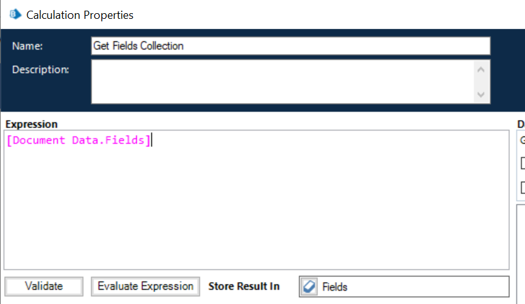The height and width of the screenshot is (304, 525).
Task: Click the Description: label
Action: pos(40,69)
